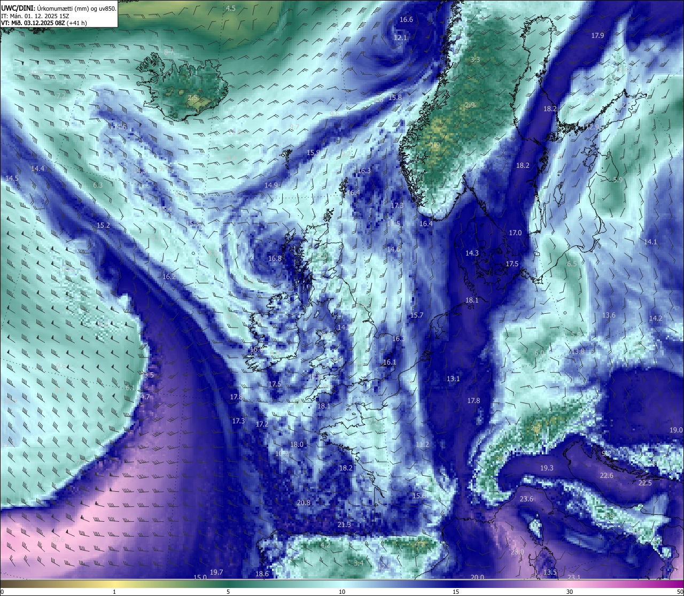Click the map value "18.6"
This screenshot has height=596, width=684.
coord(262,574)
